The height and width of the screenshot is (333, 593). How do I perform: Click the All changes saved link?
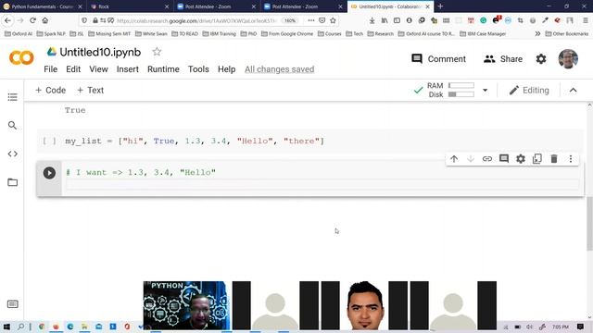pyautogui.click(x=280, y=69)
